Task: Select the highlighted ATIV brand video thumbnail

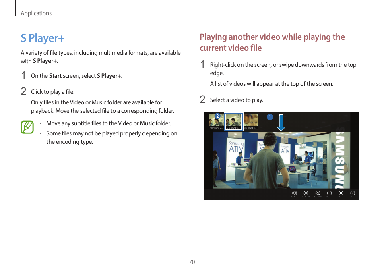Action: pos(233,122)
